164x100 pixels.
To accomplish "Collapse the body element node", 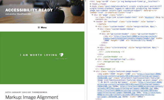I will [x=90, y=6].
